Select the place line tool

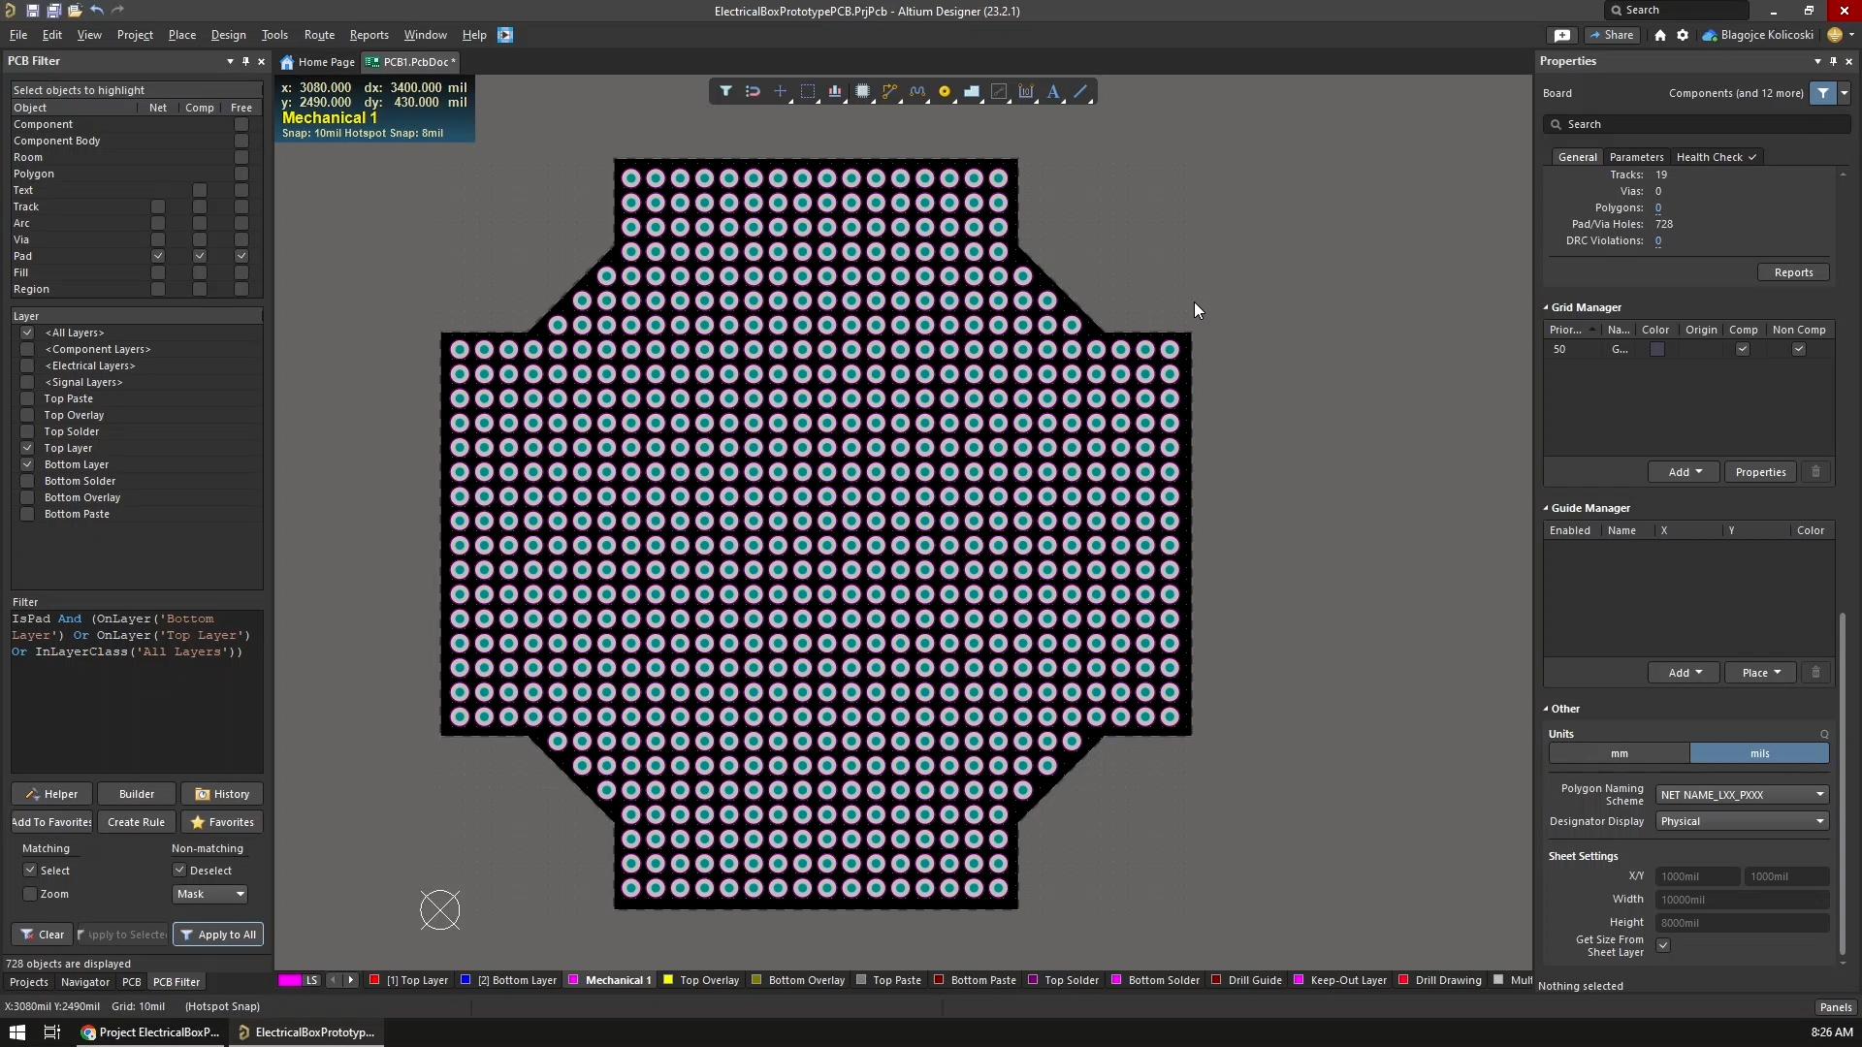[1080, 91]
